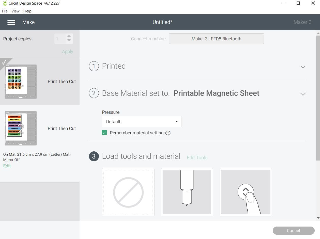Open the File menu

tap(5, 11)
